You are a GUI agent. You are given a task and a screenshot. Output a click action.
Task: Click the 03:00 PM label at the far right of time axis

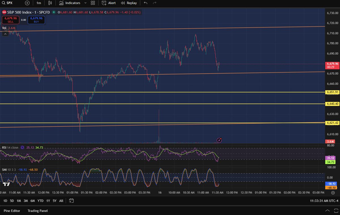[x=318, y=193]
